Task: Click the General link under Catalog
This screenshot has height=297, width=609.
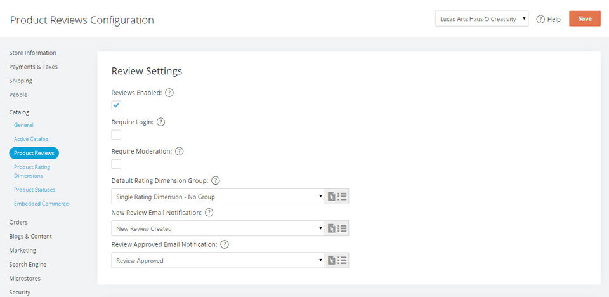Action: coord(23,125)
